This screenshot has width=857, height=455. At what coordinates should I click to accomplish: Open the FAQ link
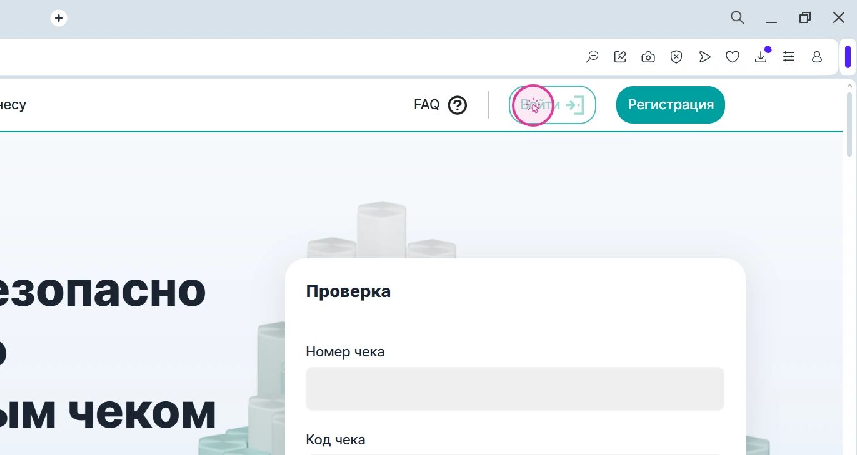tap(426, 105)
